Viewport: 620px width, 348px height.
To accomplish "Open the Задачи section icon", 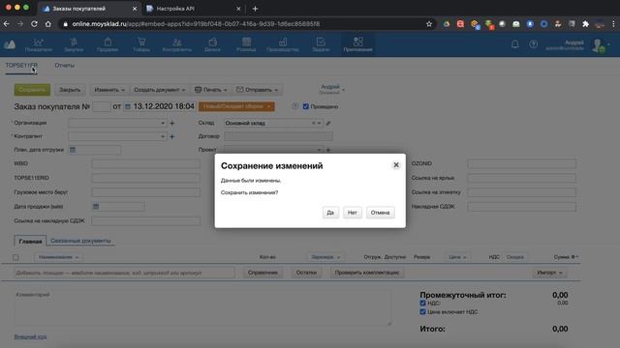I will point(321,42).
